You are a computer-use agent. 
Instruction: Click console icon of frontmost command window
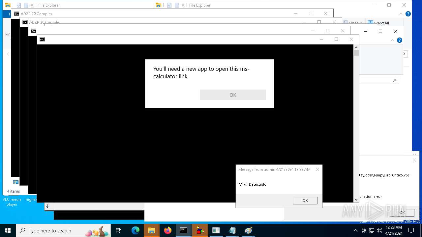[42, 39]
